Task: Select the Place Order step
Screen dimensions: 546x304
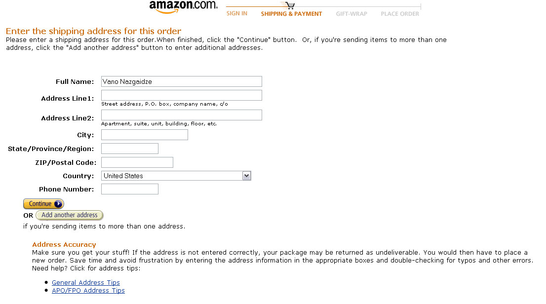Action: (x=400, y=14)
